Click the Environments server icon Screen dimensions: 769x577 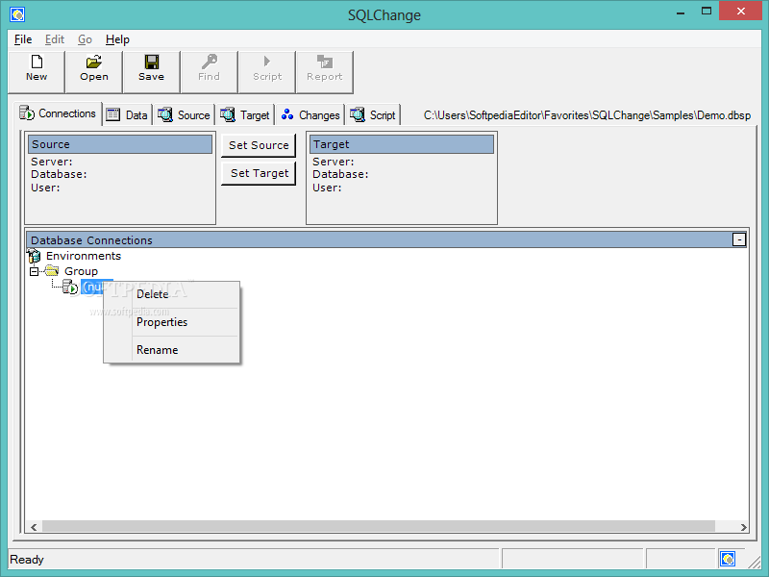(x=34, y=256)
